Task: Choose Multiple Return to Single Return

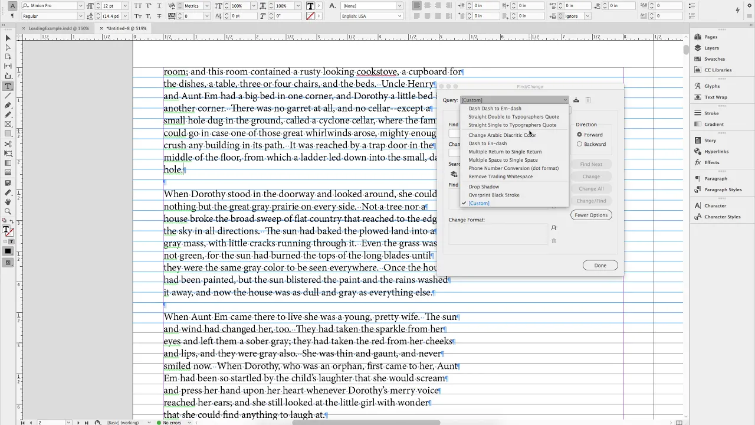Action: 505,152
